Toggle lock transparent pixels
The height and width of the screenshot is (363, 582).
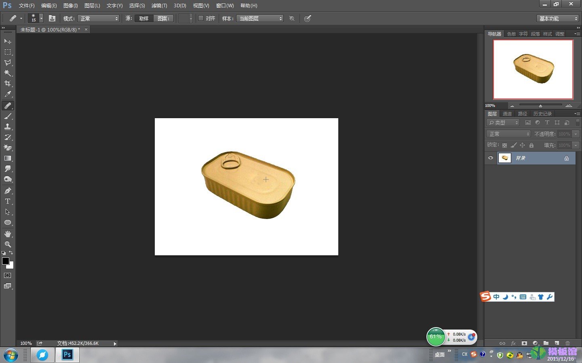point(504,145)
